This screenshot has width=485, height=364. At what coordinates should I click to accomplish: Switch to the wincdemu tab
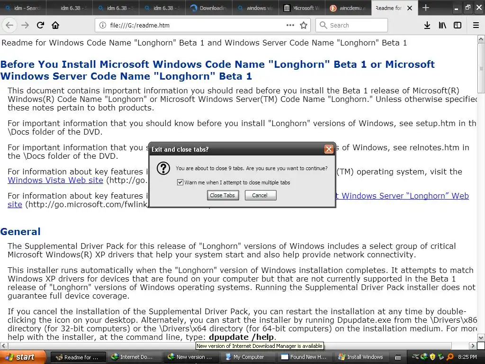point(348,8)
